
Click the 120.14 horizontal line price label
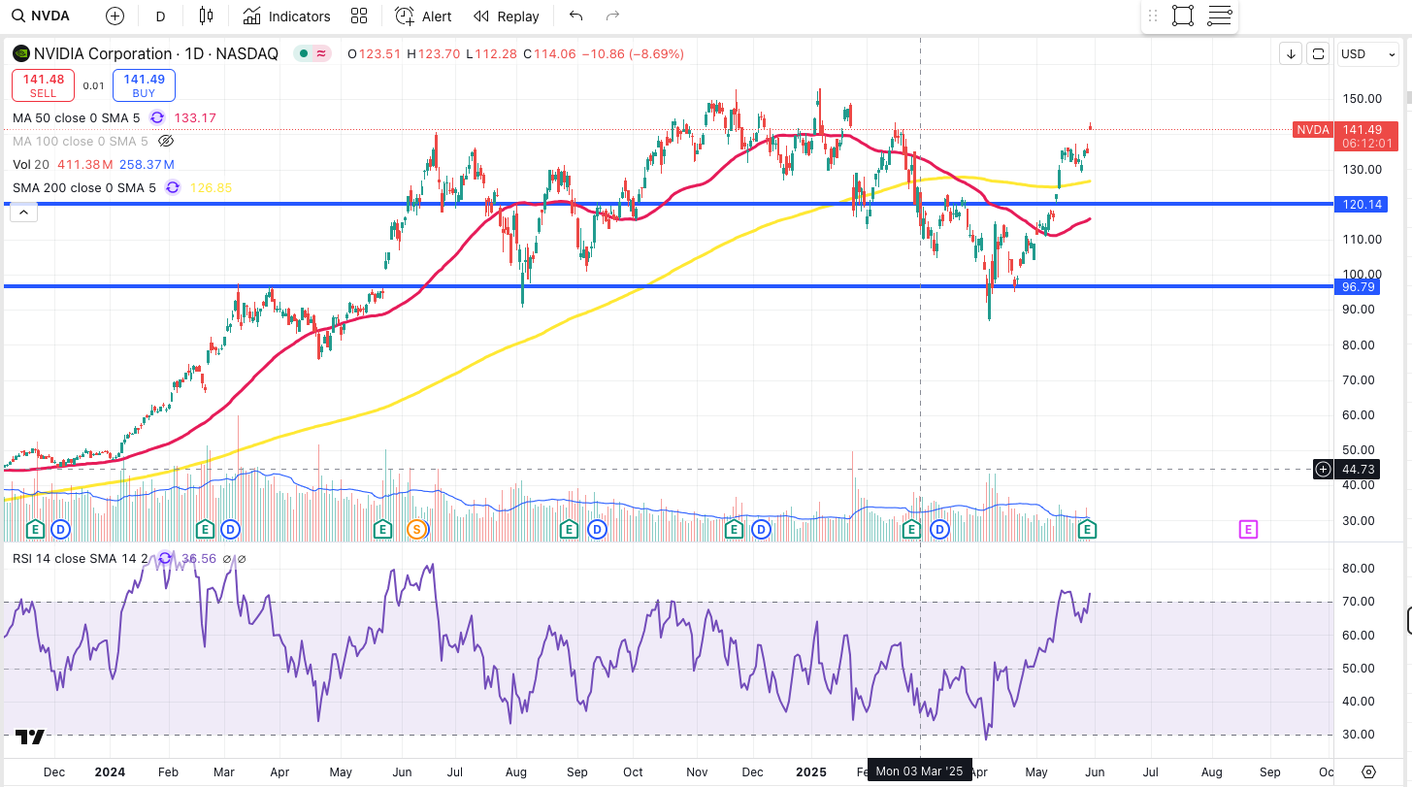[1362, 204]
